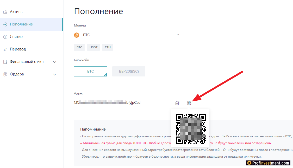Expand the Ордера submenu chevron

tap(55, 74)
